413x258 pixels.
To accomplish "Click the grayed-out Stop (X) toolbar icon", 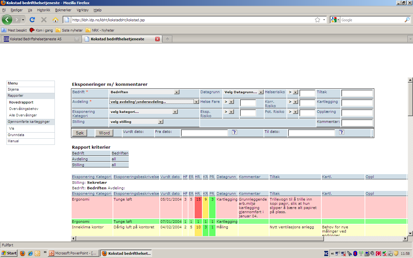I will tap(44, 20).
